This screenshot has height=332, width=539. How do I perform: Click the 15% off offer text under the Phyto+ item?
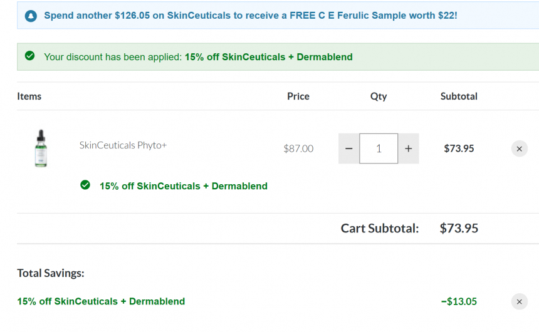(184, 186)
